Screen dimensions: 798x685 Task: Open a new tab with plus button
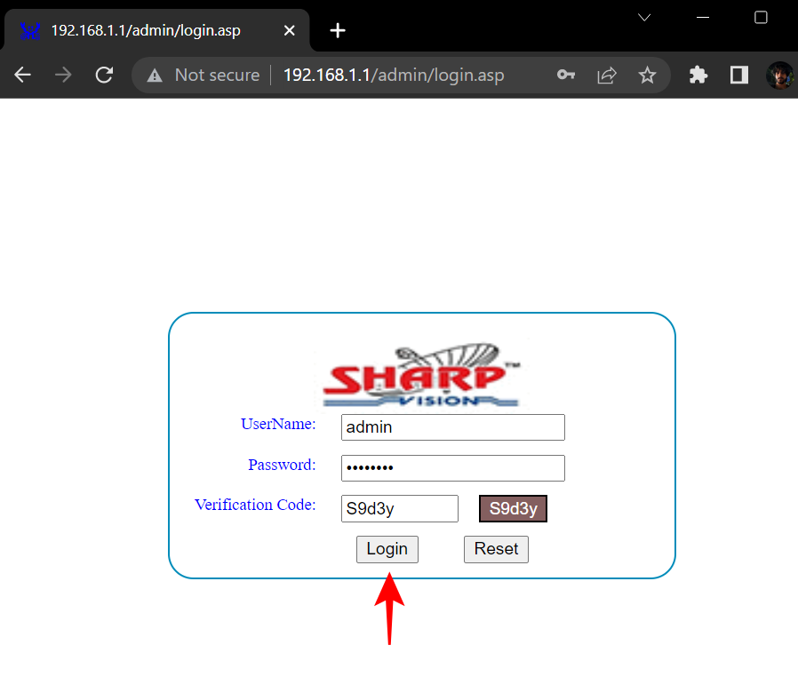[x=338, y=30]
